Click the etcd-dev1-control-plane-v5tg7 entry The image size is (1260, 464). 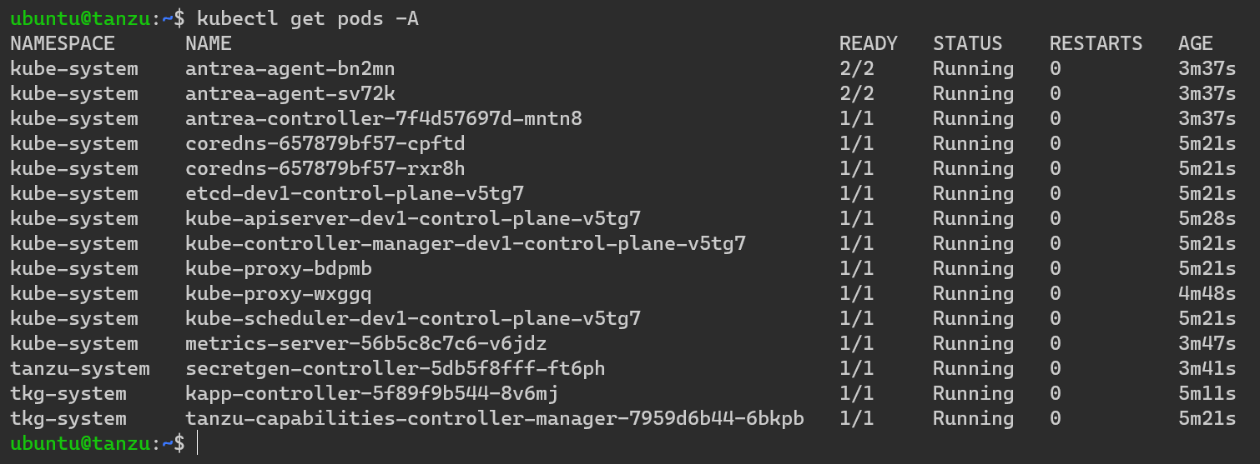[354, 193]
